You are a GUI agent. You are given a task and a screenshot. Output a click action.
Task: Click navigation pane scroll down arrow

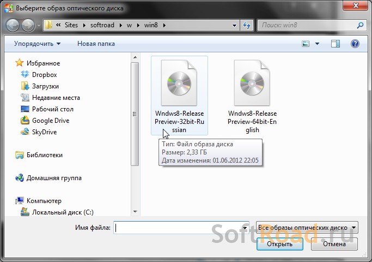135,211
